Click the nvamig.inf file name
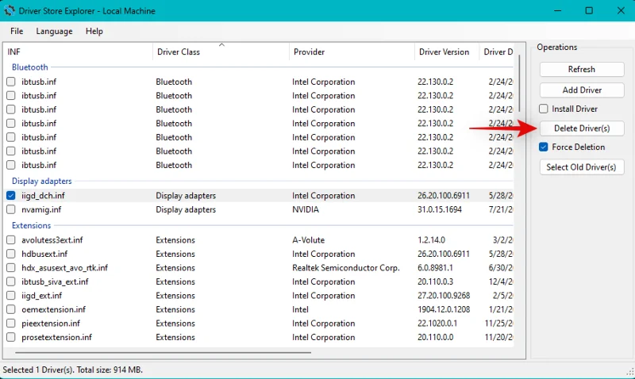 tap(41, 209)
